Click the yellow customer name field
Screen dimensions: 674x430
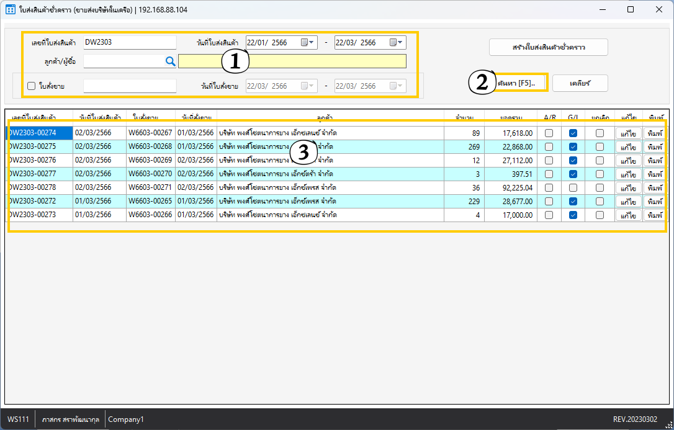pyautogui.click(x=292, y=61)
